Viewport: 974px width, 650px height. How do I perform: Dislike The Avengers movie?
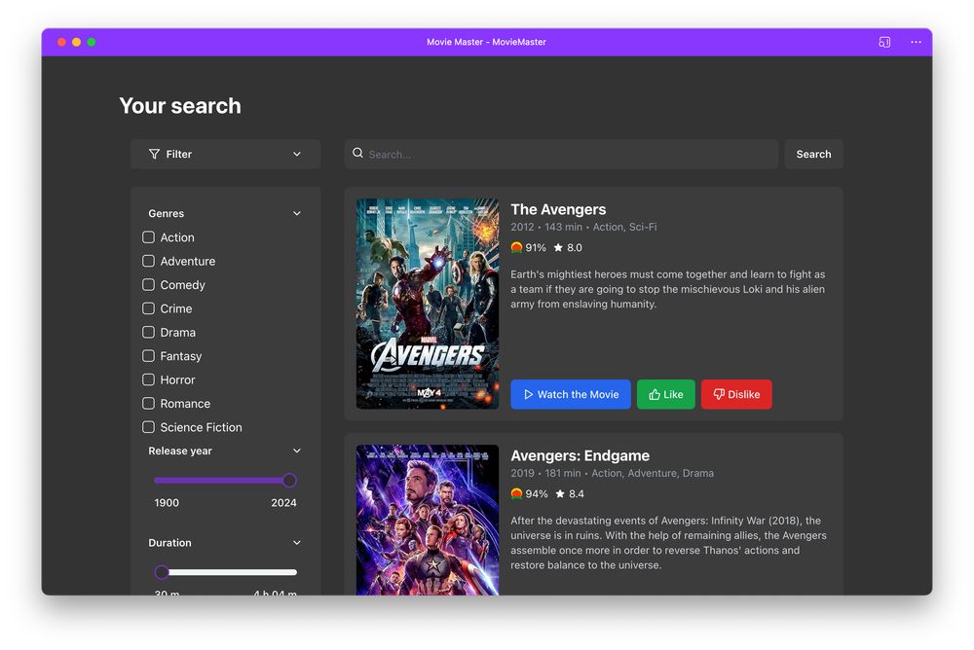[736, 394]
